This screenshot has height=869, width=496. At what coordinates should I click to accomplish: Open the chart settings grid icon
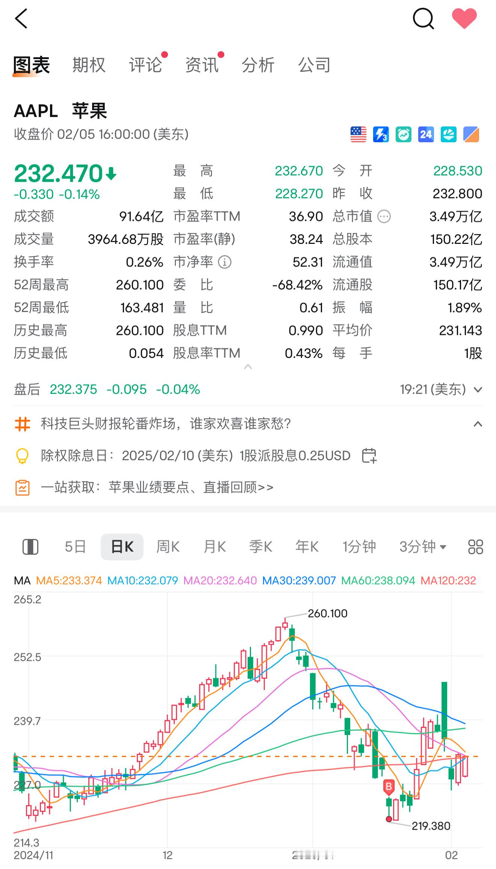[475, 547]
